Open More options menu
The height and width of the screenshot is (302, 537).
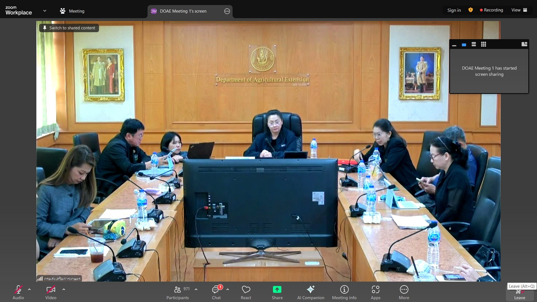pos(404,292)
